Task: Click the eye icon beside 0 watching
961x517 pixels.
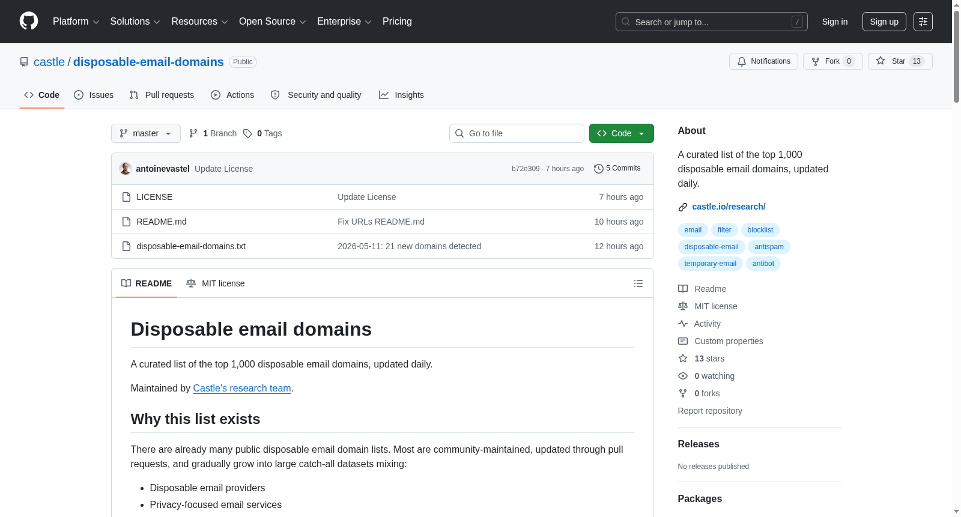Action: pyautogui.click(x=683, y=376)
